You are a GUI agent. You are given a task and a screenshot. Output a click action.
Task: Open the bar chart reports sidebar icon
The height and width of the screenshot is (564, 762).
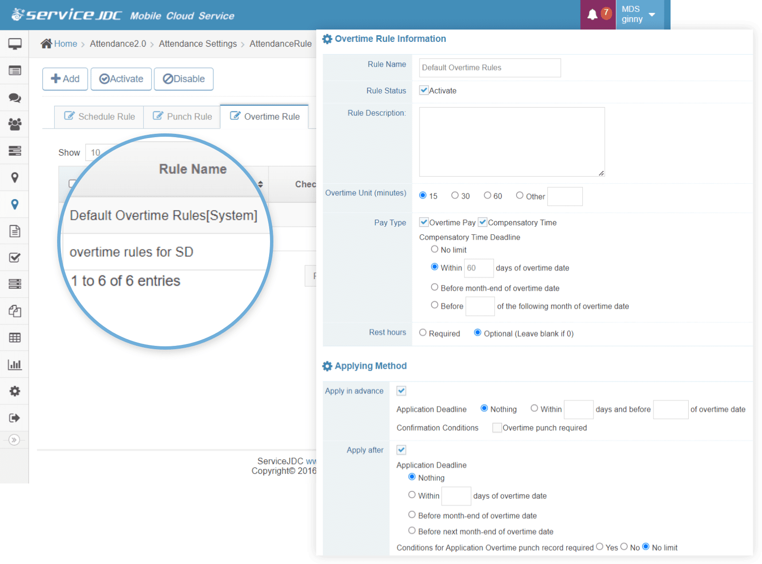15,364
